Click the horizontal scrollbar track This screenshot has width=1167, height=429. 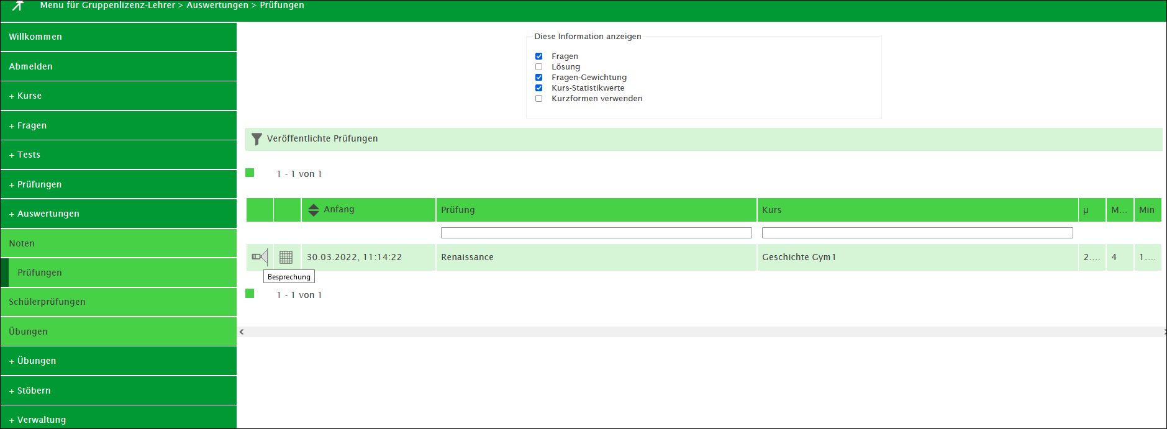[x=704, y=332]
